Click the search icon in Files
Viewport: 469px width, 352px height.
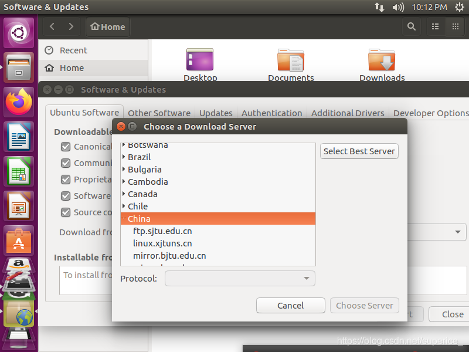[412, 26]
